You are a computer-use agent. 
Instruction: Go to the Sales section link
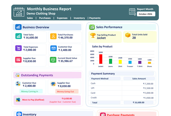click(30, 18)
